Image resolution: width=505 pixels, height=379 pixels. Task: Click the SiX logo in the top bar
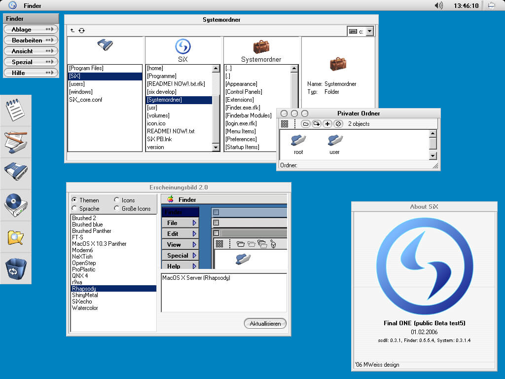pyautogui.click(x=12, y=5)
